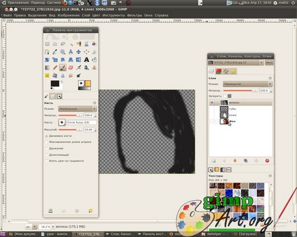Select the Pencil tool
Screen dimensions: 297x237
tap(55, 67)
